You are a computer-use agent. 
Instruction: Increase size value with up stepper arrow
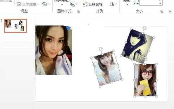[x=160, y=1]
